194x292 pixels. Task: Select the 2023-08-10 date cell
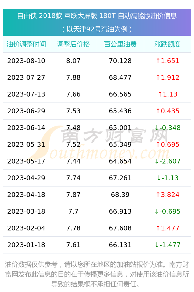pyautogui.click(x=26, y=61)
